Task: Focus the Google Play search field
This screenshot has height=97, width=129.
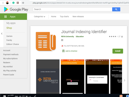Action: point(73,9)
